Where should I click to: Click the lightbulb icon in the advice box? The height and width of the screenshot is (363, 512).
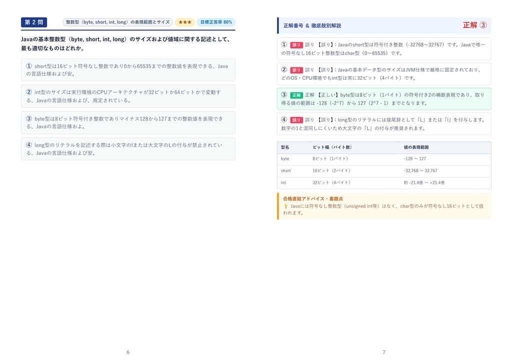[285, 206]
